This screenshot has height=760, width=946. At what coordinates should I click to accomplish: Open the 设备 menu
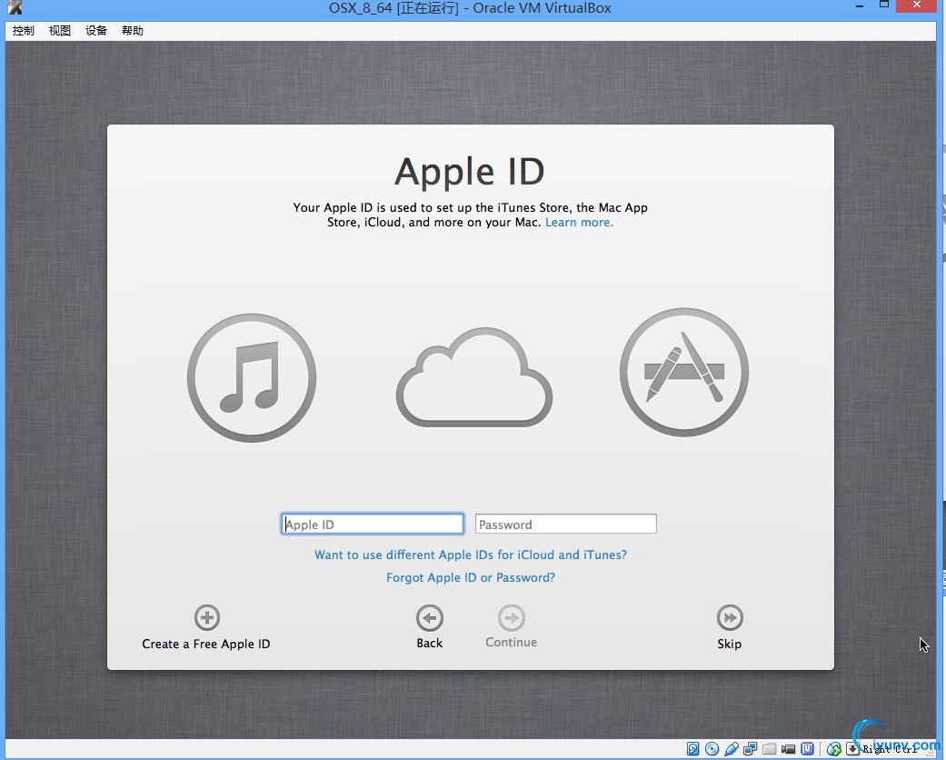tap(96, 31)
